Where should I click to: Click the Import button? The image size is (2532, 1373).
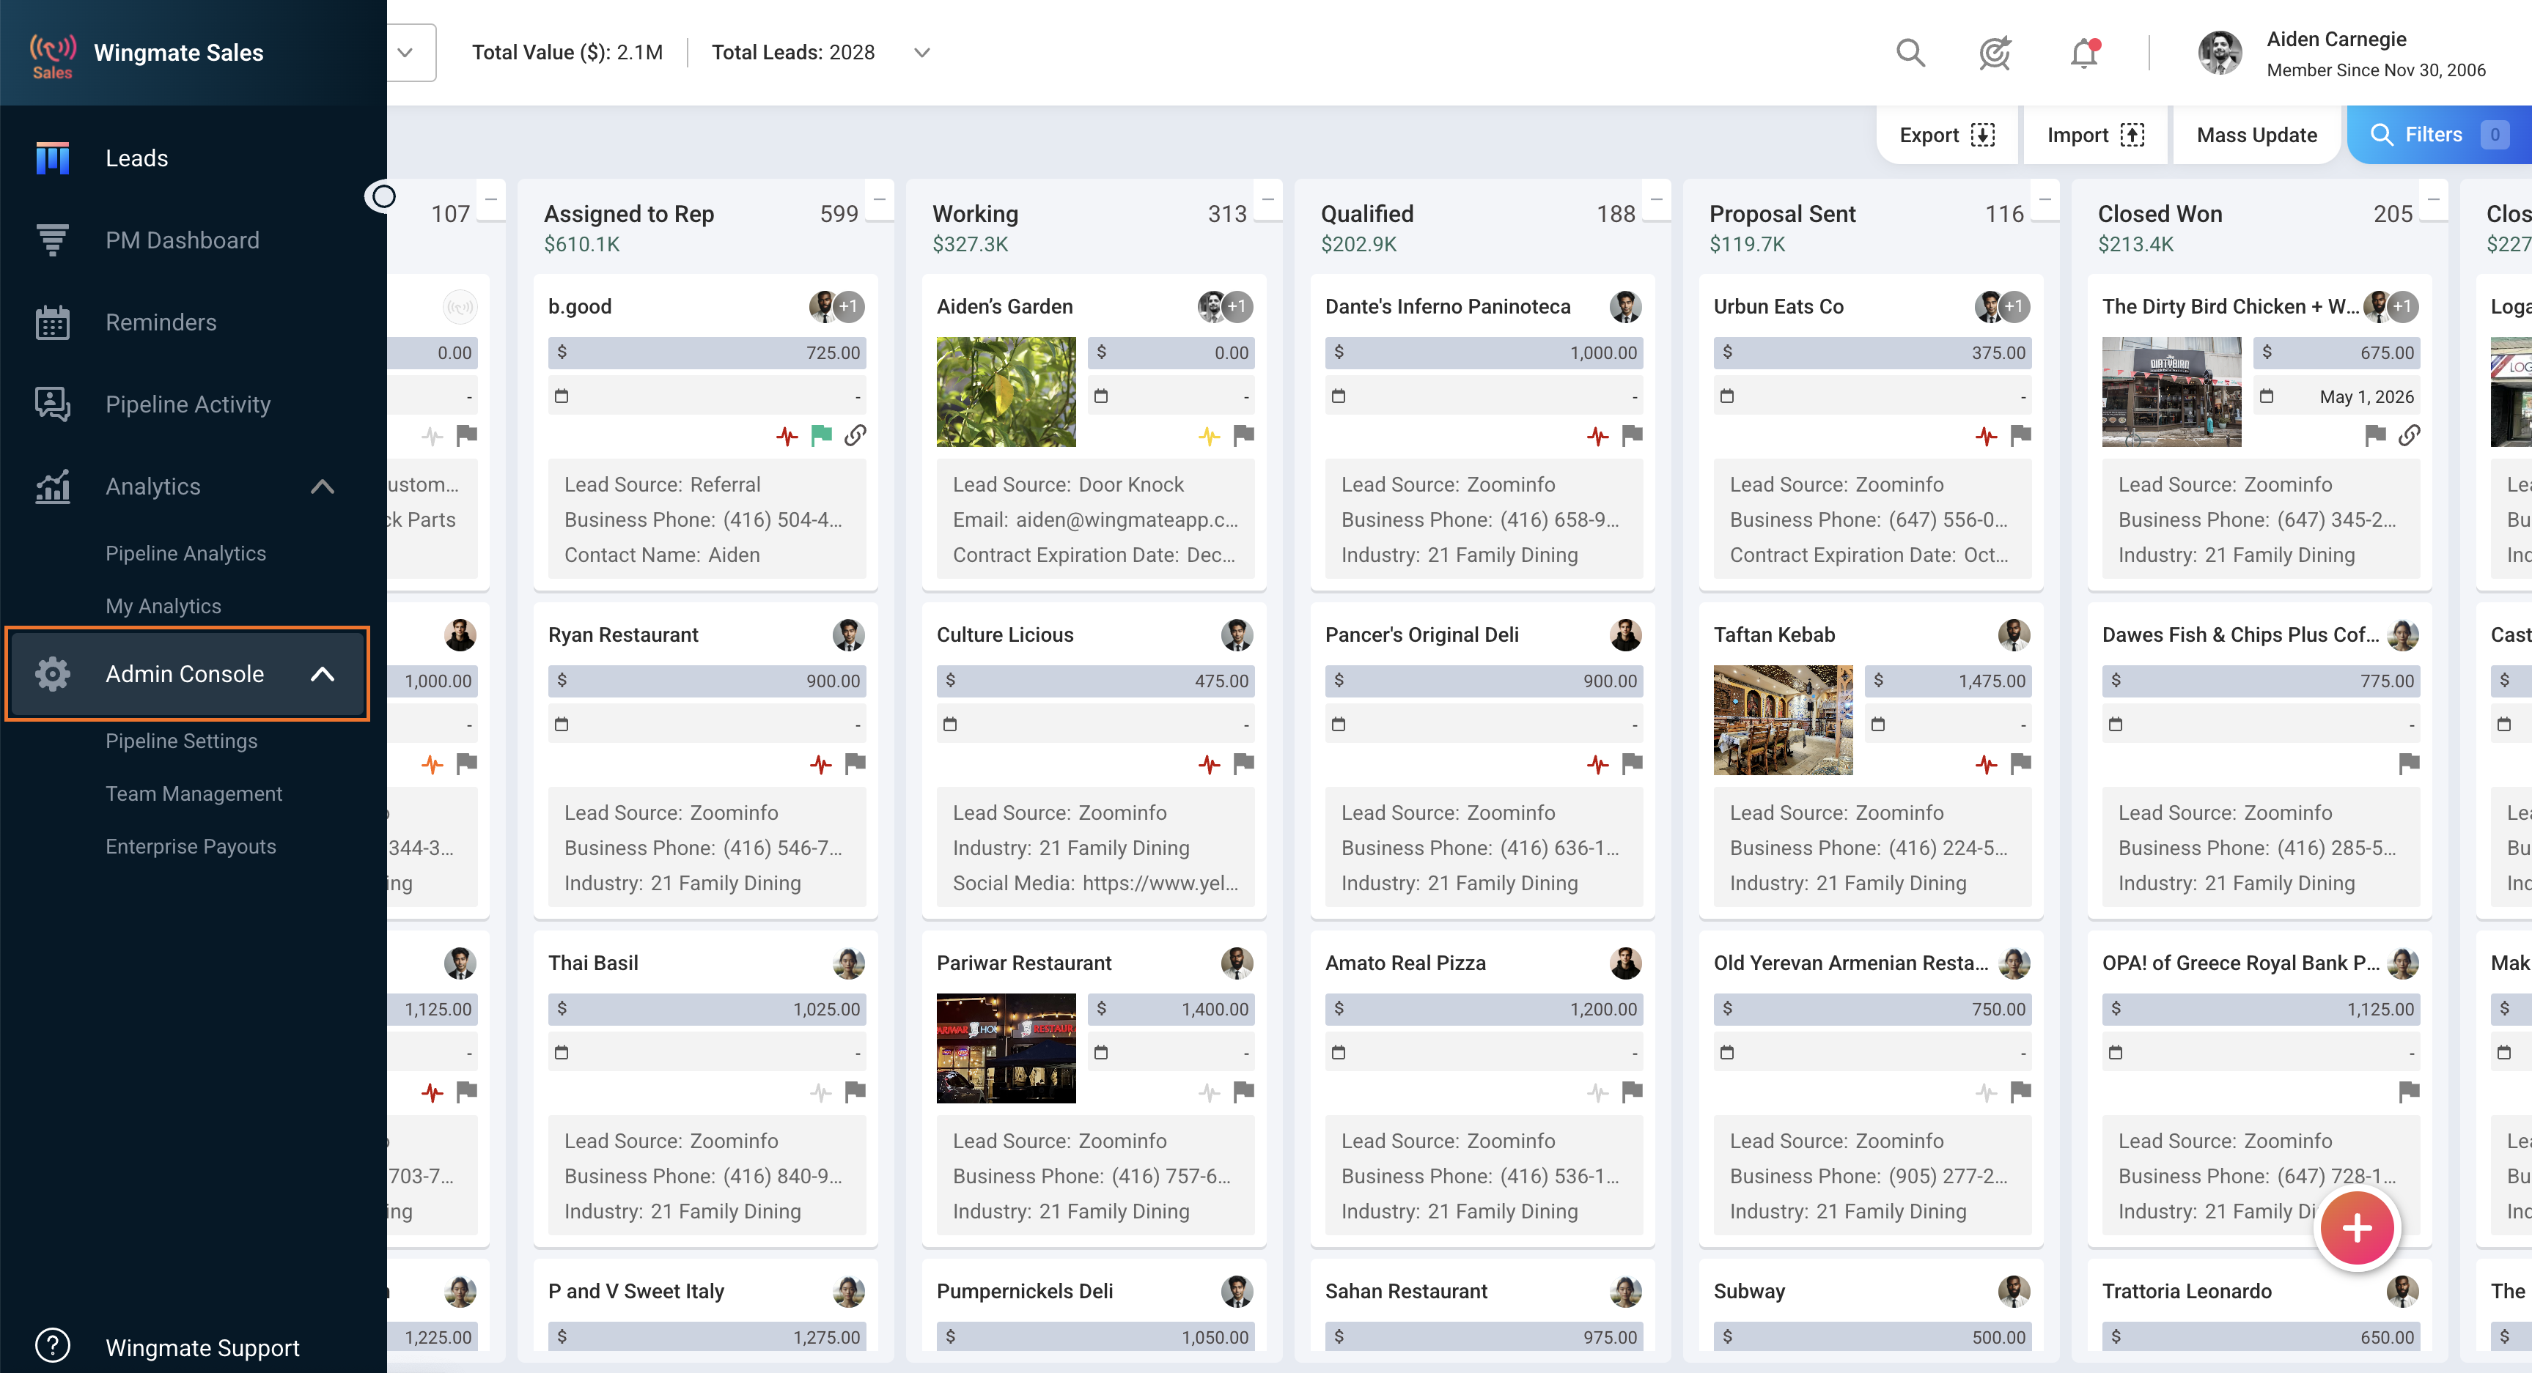click(x=2094, y=135)
